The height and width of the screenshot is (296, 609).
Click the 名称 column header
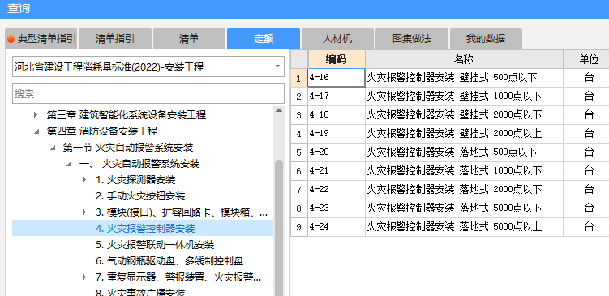click(x=464, y=59)
